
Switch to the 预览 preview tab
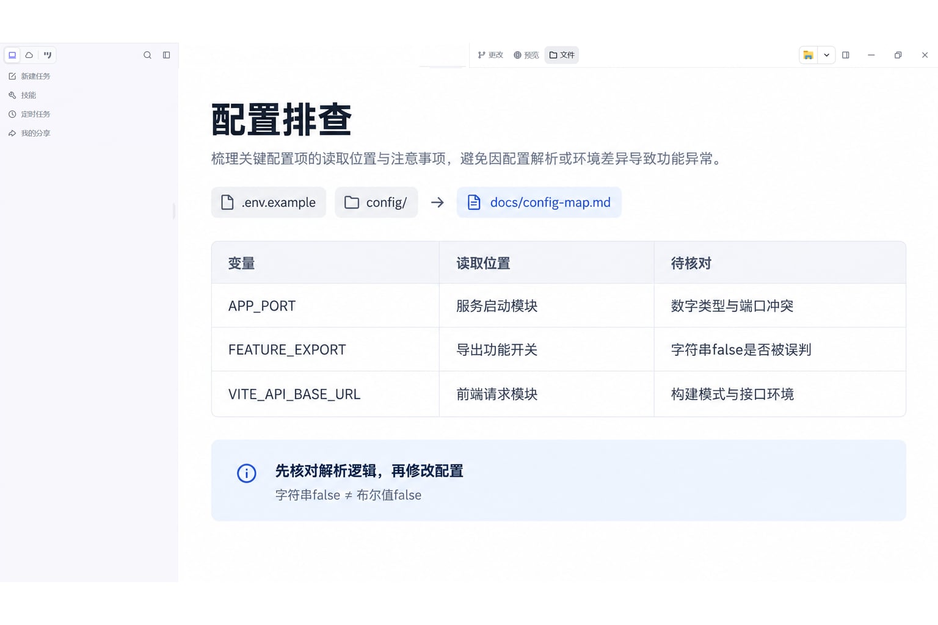[526, 55]
